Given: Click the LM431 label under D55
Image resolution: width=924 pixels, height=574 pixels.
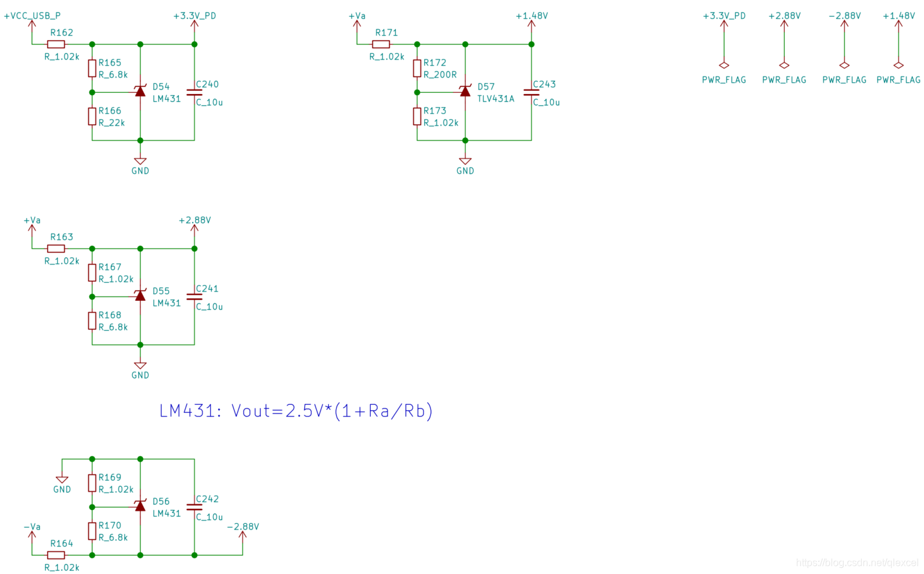Looking at the screenshot, I should coord(166,303).
